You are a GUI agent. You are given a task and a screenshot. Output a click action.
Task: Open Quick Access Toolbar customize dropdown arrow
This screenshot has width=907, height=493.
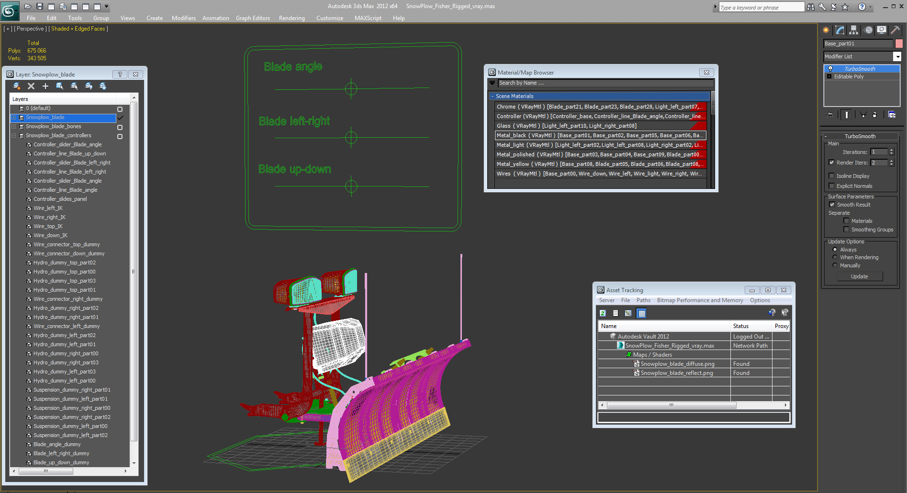107,7
